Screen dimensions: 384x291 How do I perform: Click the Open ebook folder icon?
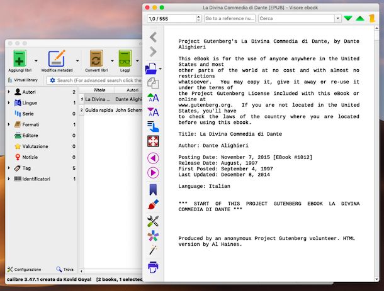click(151, 69)
